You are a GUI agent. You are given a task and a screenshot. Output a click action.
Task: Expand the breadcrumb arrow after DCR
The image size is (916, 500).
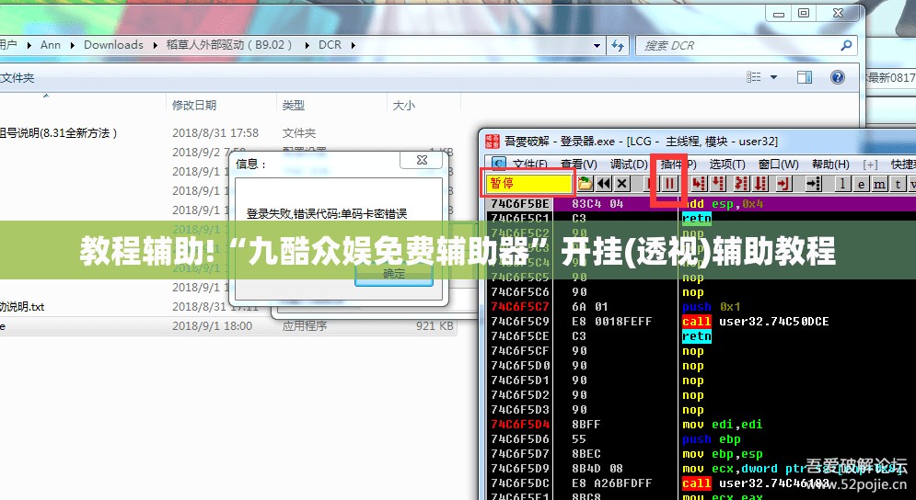(353, 45)
